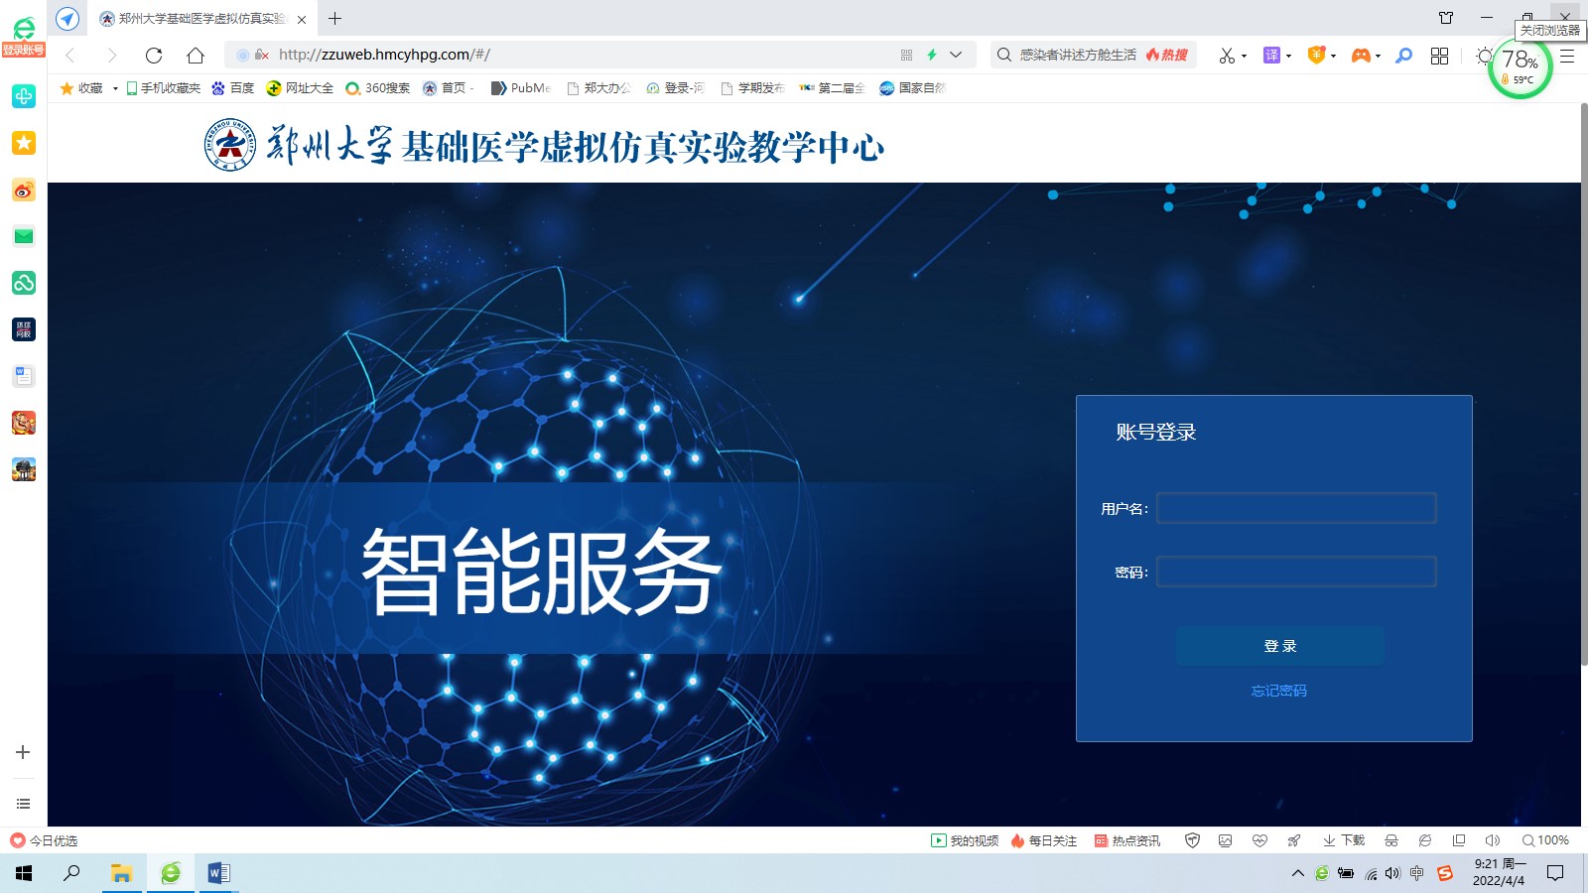Viewport: 1588px width, 893px height.
Task: Click the blue find-in-page magnifier
Action: coord(1403,56)
